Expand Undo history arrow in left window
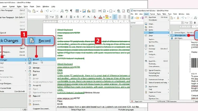The width and height of the screenshot is (198, 111). tap(51, 11)
